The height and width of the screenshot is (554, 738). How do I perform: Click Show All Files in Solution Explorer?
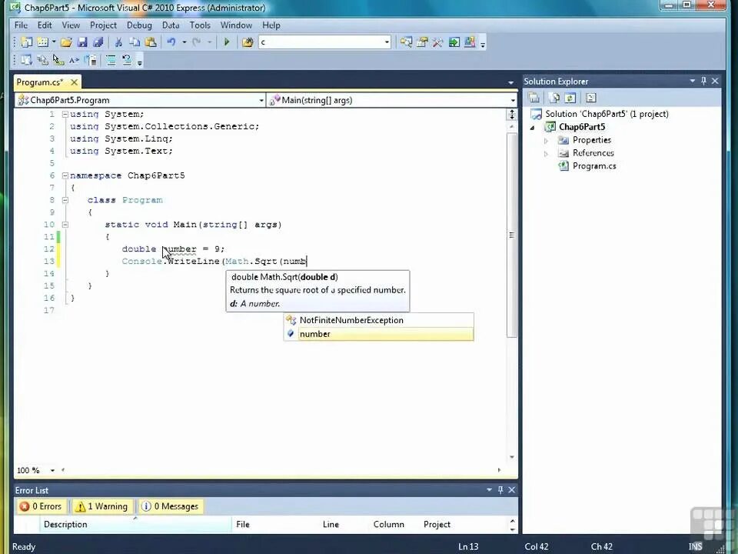pos(554,98)
